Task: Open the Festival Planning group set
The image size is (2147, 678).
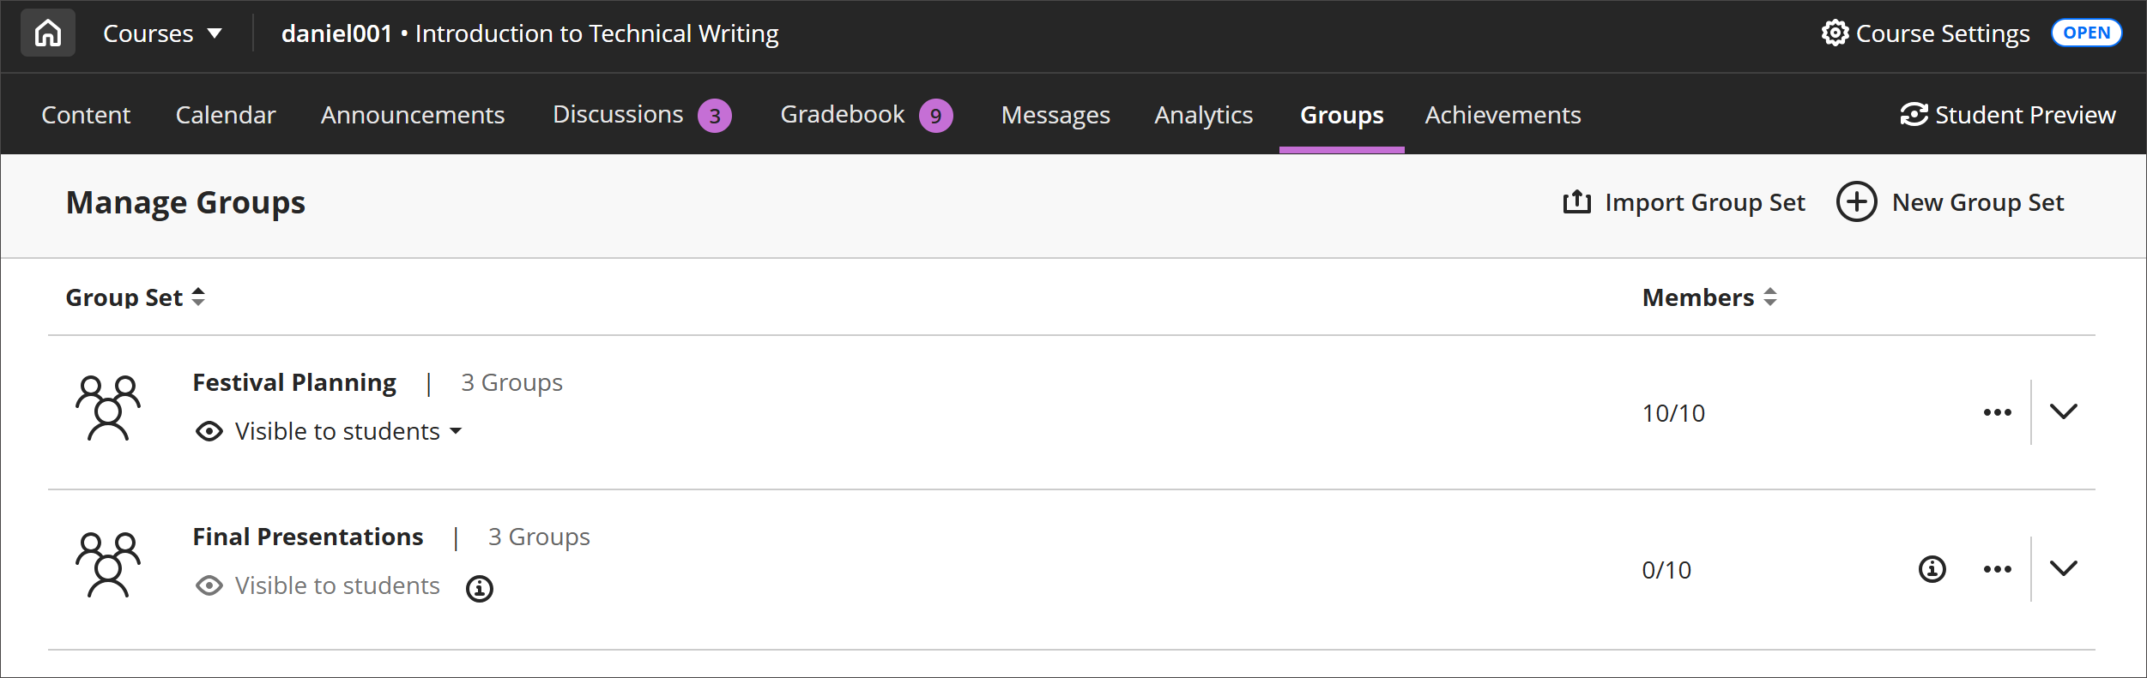Action: 294,382
